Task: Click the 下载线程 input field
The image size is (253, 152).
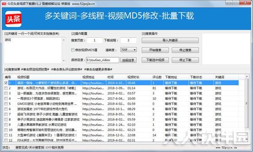Action: pyautogui.click(x=129, y=40)
